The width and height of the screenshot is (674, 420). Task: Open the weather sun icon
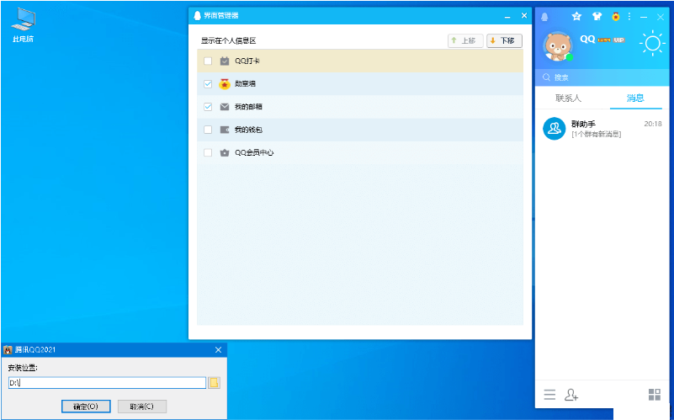click(652, 43)
